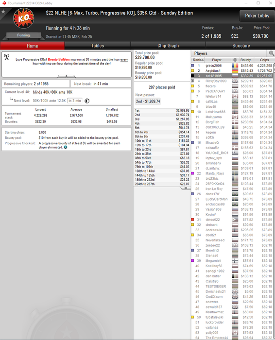275x340 pixels.
Task: Click Mukuyama's country flag
Action: [x=235, y=117]
